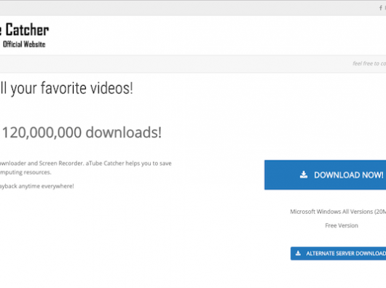The width and height of the screenshot is (386, 288).
Task: Use the ALTERNATE SERVER DOWNLOAD button
Action: pyautogui.click(x=338, y=253)
